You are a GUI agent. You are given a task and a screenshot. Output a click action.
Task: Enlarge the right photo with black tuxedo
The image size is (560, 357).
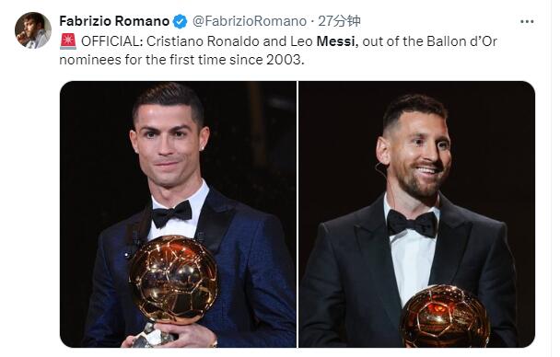pyautogui.click(x=417, y=214)
